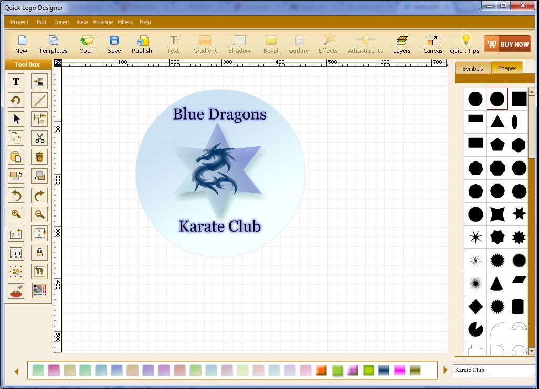Select the orange color swatch at the bottom
539x389 pixels.
[321, 370]
